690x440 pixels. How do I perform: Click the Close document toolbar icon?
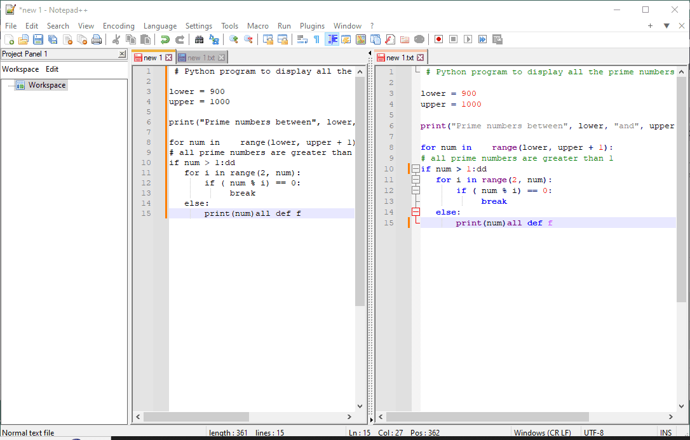click(67, 39)
